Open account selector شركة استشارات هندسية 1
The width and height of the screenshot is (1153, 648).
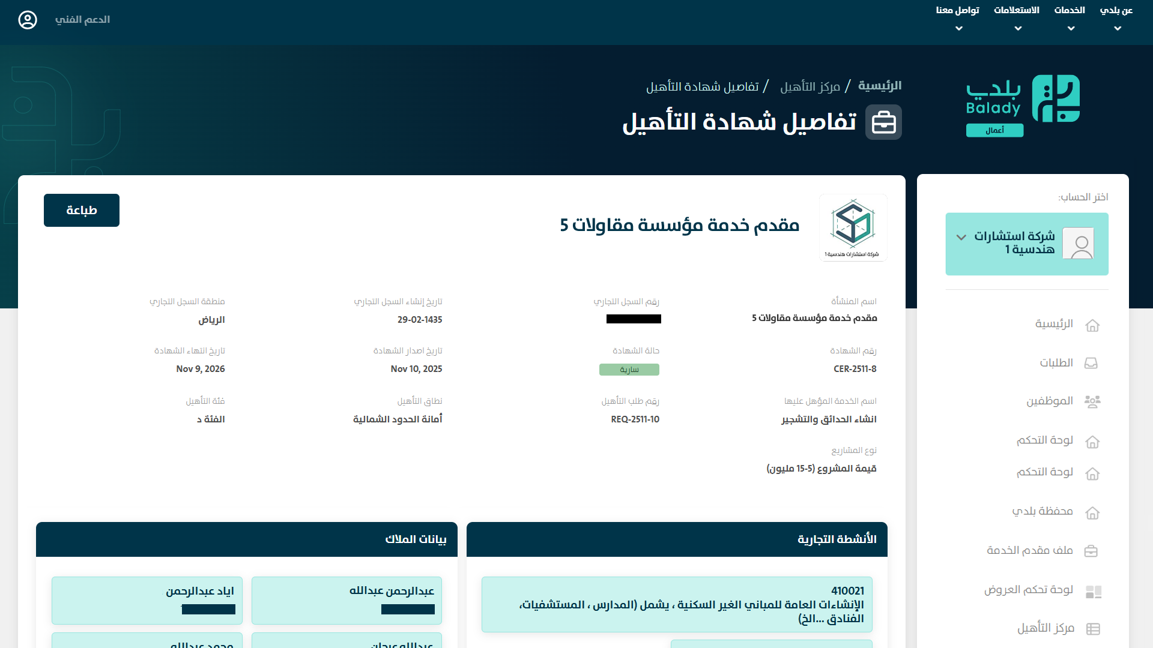click(1026, 244)
